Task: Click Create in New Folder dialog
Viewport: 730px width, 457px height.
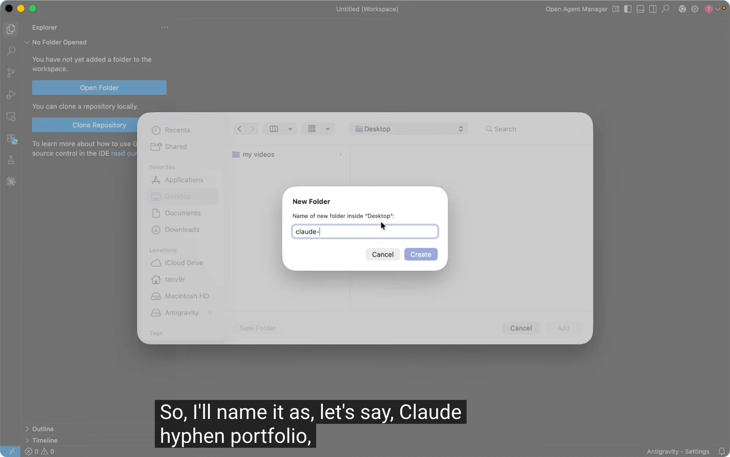Action: tap(421, 254)
